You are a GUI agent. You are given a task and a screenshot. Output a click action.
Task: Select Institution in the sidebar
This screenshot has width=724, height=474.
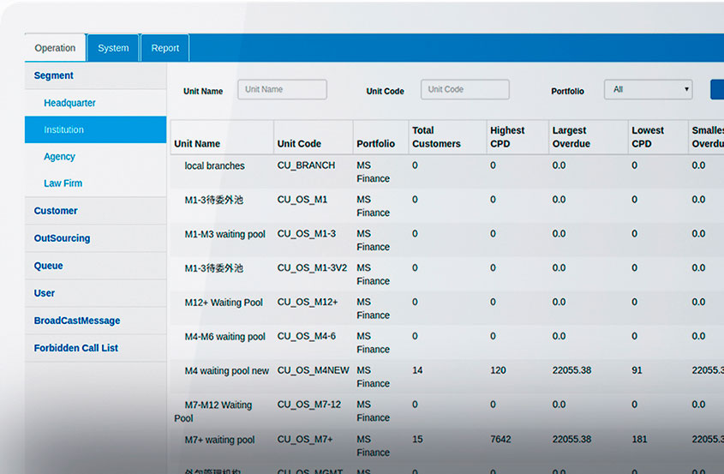[x=96, y=129]
